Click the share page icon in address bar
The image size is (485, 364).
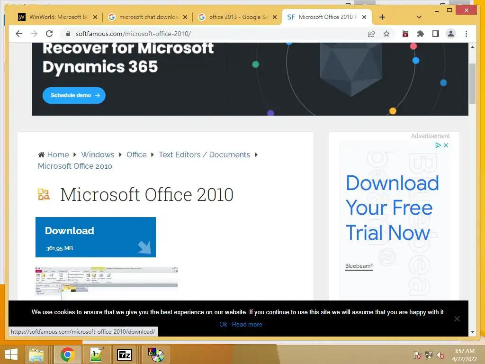371,34
